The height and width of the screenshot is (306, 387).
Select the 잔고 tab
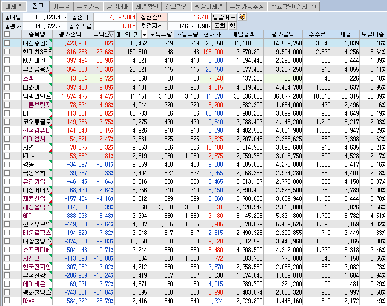pos(38,6)
